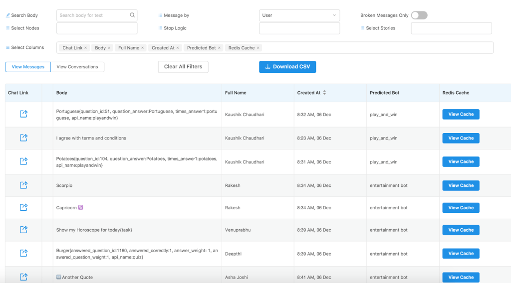Remove Predicted Bot column tag
The image size is (511, 283).
pos(219,48)
